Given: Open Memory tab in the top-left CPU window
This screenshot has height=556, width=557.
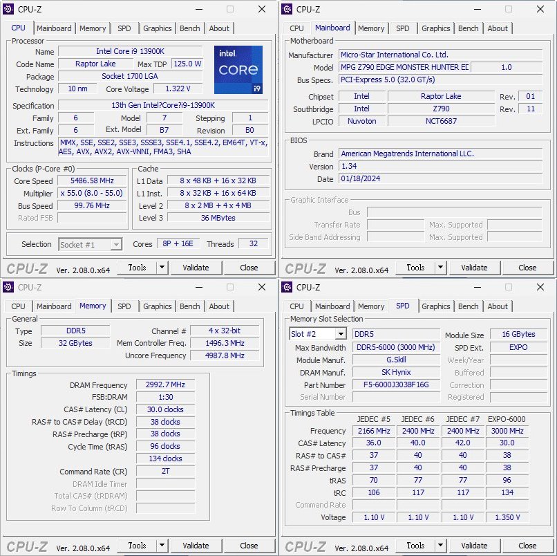Looking at the screenshot, I should (x=93, y=28).
